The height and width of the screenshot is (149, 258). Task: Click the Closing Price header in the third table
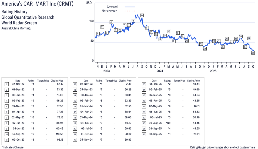tap(193, 81)
